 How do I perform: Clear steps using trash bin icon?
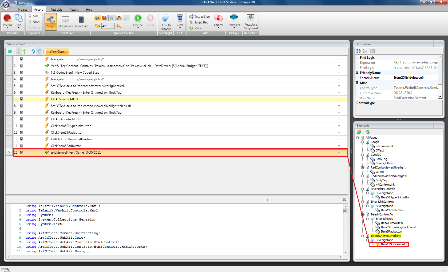[x=180, y=18]
